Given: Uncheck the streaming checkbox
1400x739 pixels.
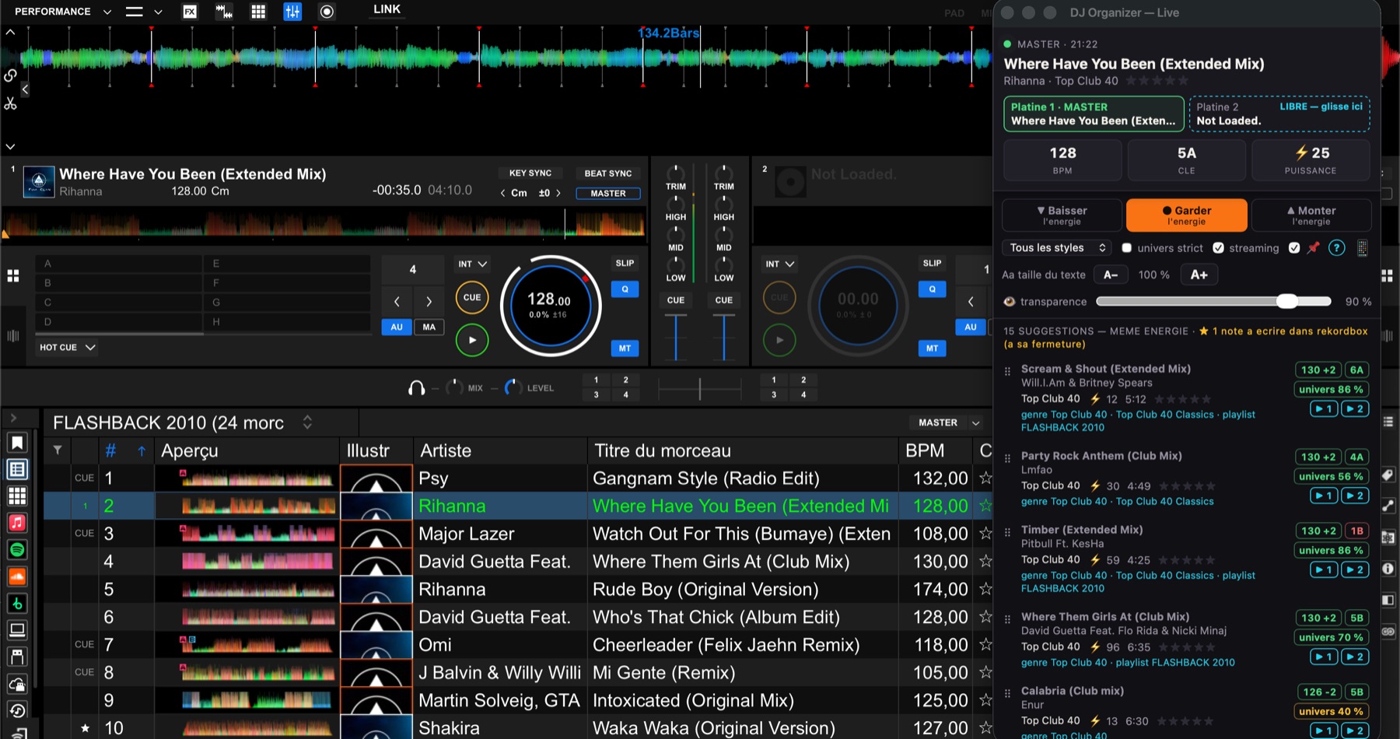Looking at the screenshot, I should point(1218,248).
